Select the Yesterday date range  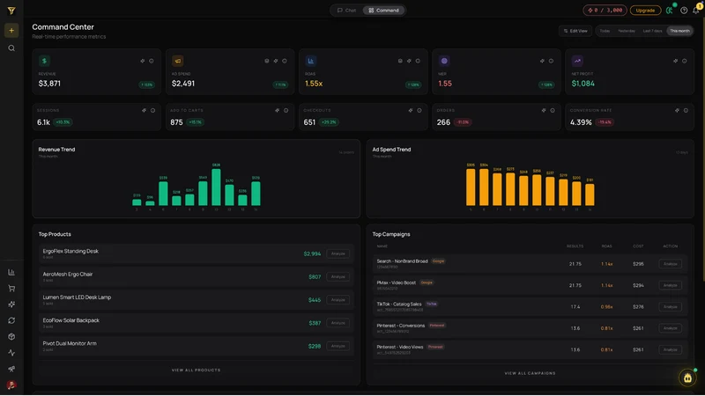click(627, 31)
